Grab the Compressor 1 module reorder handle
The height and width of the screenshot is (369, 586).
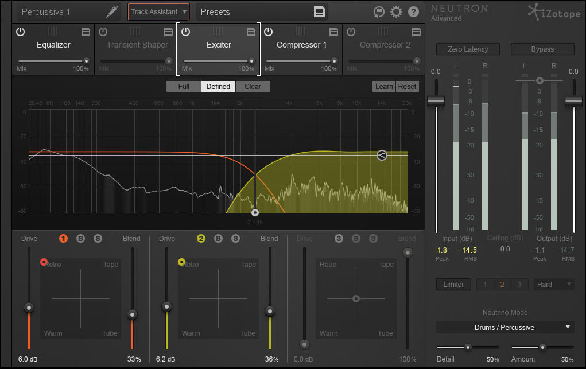pos(301,32)
